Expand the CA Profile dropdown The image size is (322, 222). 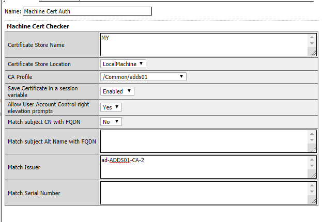(x=143, y=77)
